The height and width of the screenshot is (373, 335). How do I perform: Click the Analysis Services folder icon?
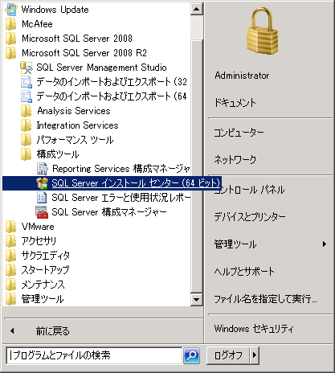point(27,111)
